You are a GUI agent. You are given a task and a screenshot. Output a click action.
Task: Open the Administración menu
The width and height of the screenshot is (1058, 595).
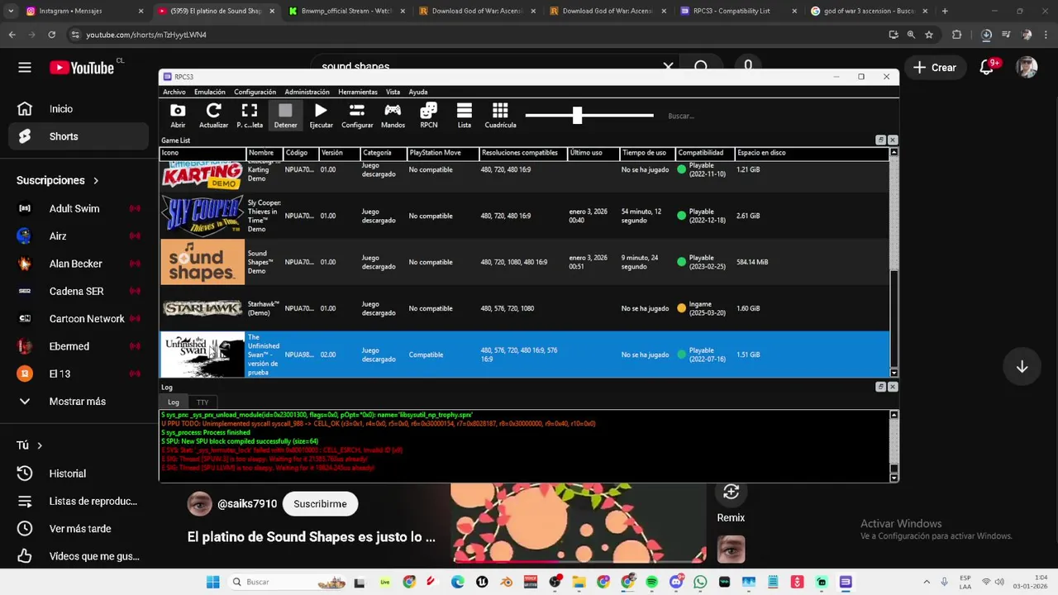tap(307, 92)
